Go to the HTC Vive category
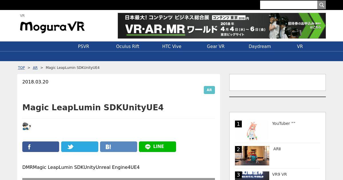343x180 pixels. coord(172,47)
